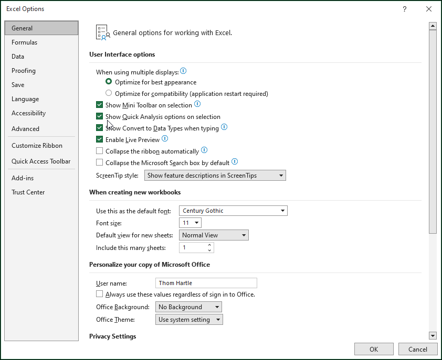Click the User name text field
The width and height of the screenshot is (442, 360).
pyautogui.click(x=206, y=283)
